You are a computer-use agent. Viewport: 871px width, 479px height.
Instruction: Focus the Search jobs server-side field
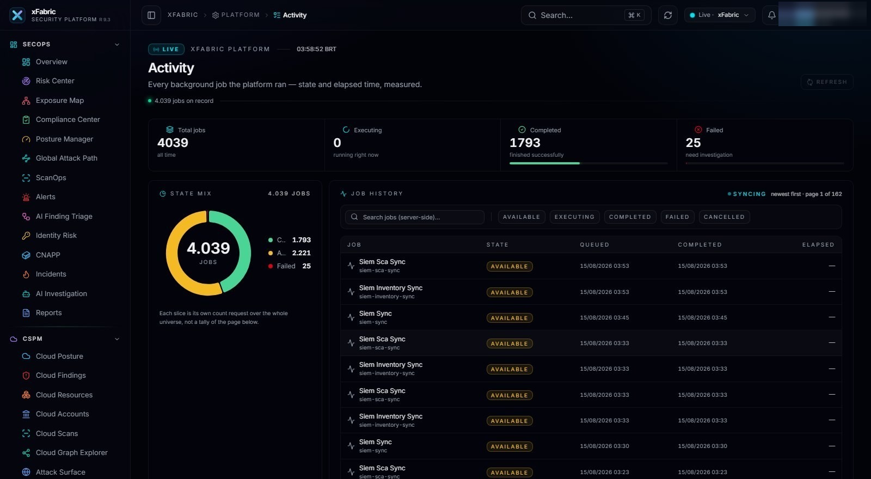tap(415, 217)
